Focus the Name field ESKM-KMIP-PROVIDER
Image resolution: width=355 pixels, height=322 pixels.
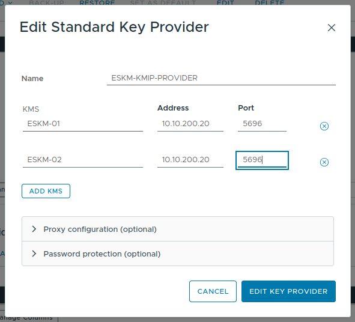221,78
